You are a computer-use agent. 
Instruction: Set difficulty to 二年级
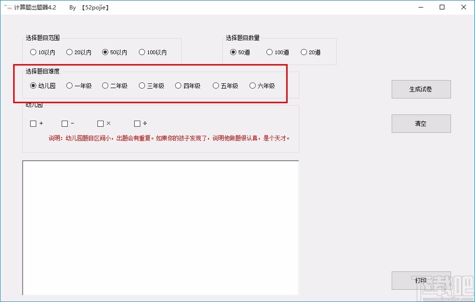pos(104,86)
